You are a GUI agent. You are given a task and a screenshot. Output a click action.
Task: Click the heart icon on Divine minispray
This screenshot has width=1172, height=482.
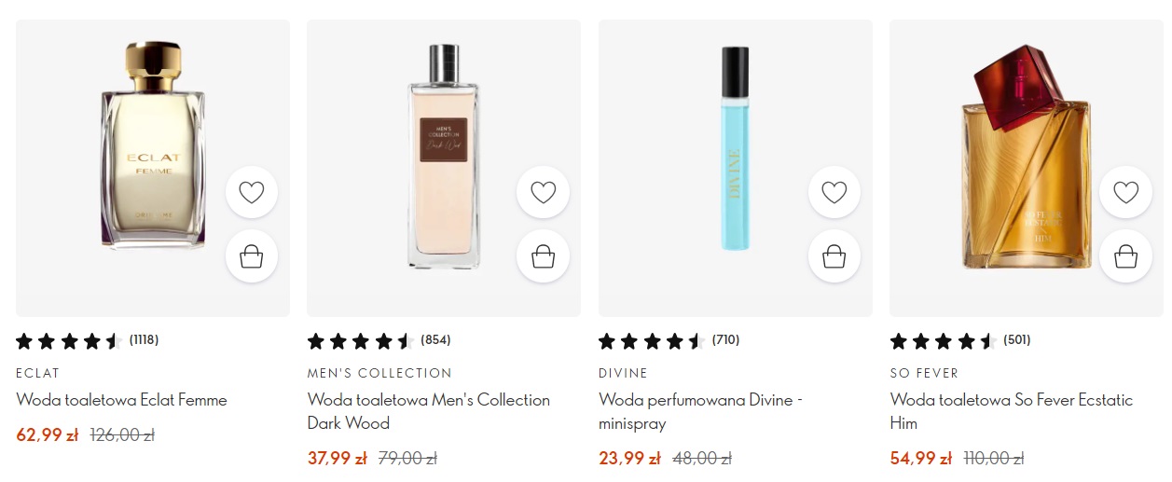834,193
